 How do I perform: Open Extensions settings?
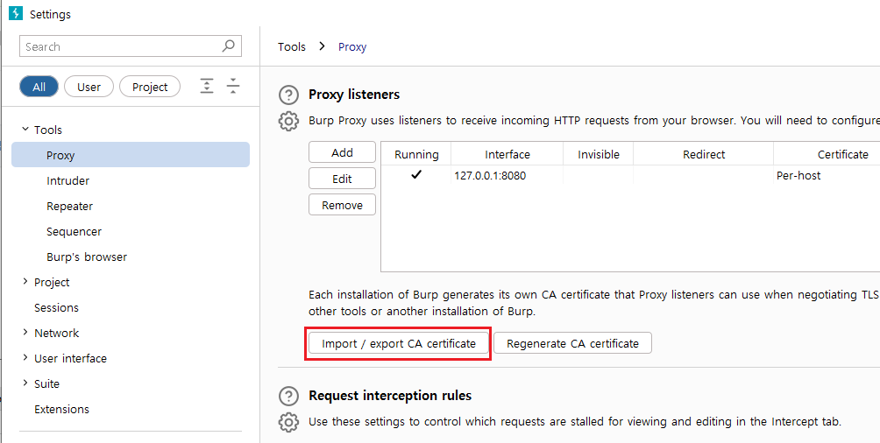click(61, 409)
